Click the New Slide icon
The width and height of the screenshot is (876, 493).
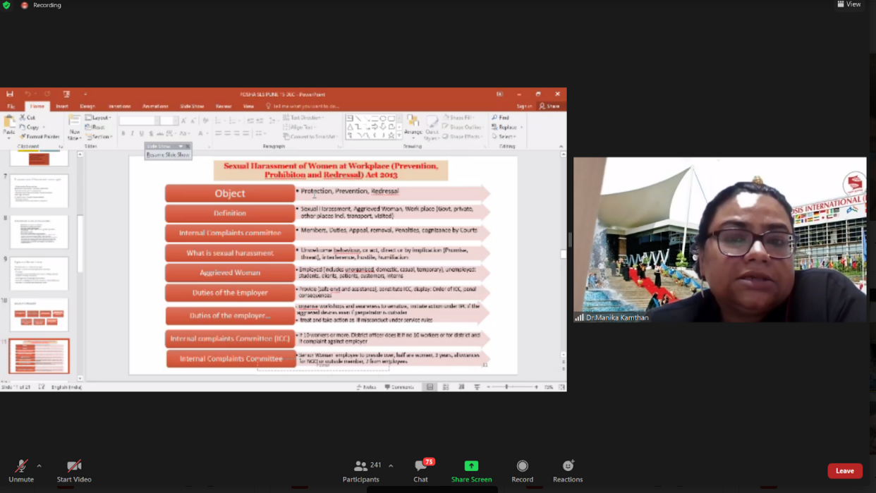point(75,126)
